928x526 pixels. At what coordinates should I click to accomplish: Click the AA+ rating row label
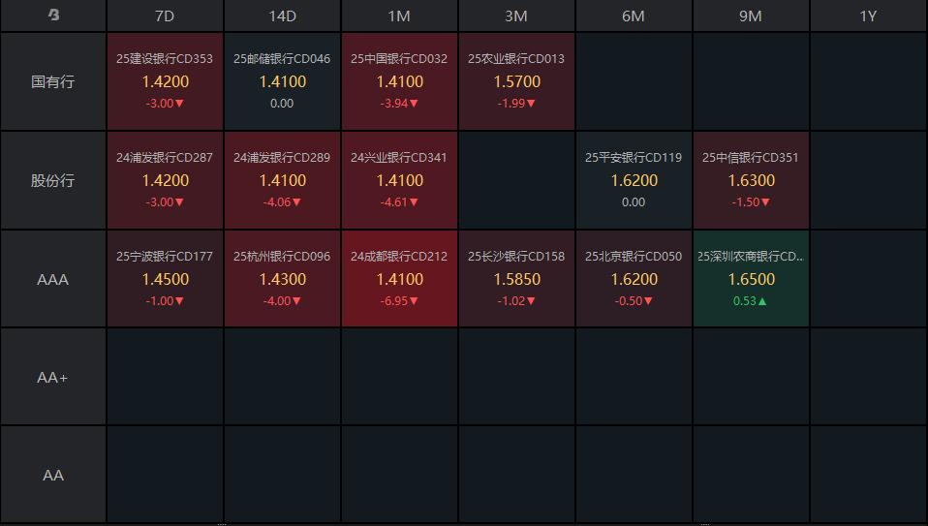(x=53, y=377)
